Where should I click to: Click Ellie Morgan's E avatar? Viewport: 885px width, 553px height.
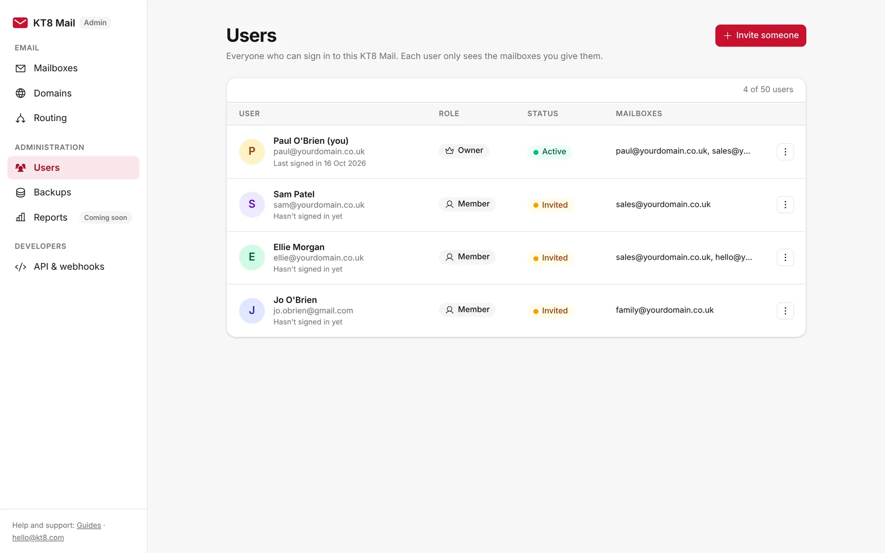[x=252, y=257]
